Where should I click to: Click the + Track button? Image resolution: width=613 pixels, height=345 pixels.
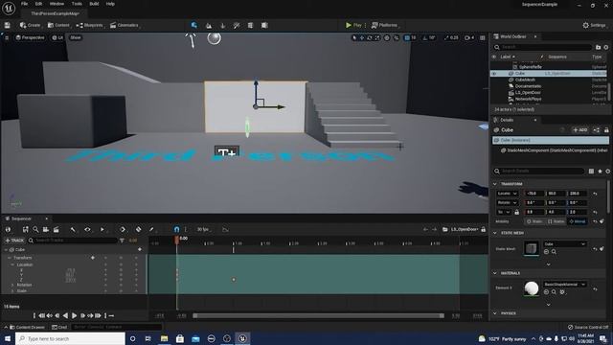[x=14, y=241]
